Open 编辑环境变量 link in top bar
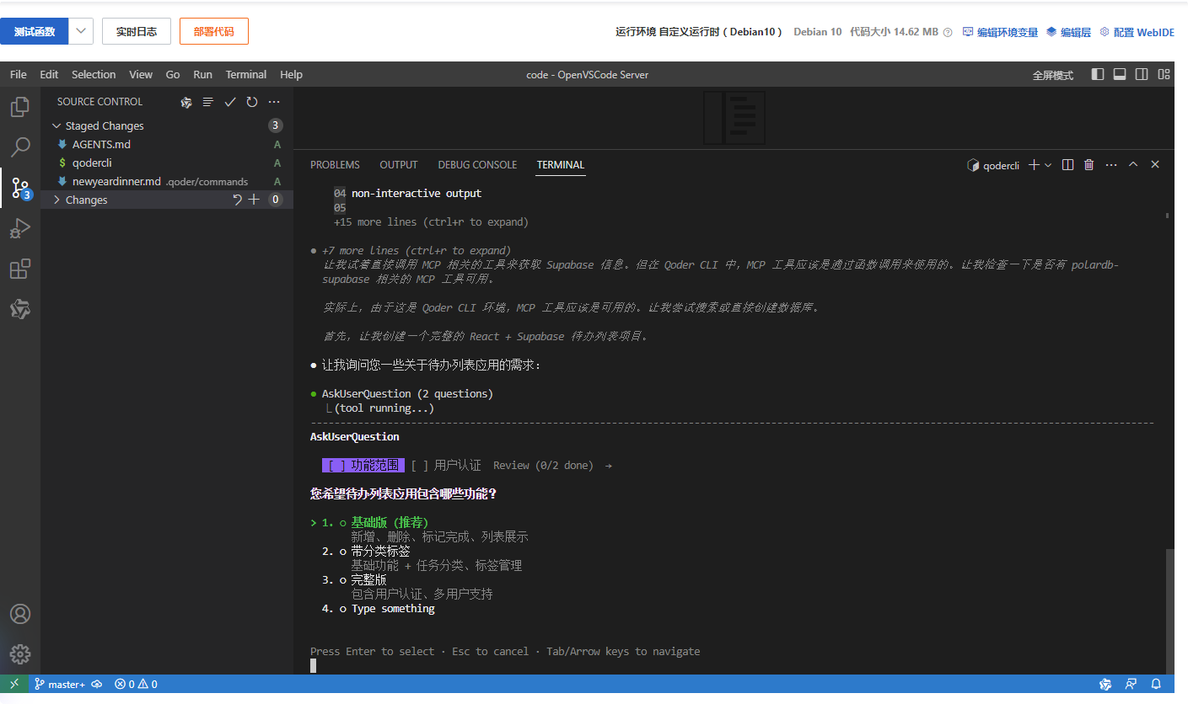The width and height of the screenshot is (1188, 704). click(1009, 31)
